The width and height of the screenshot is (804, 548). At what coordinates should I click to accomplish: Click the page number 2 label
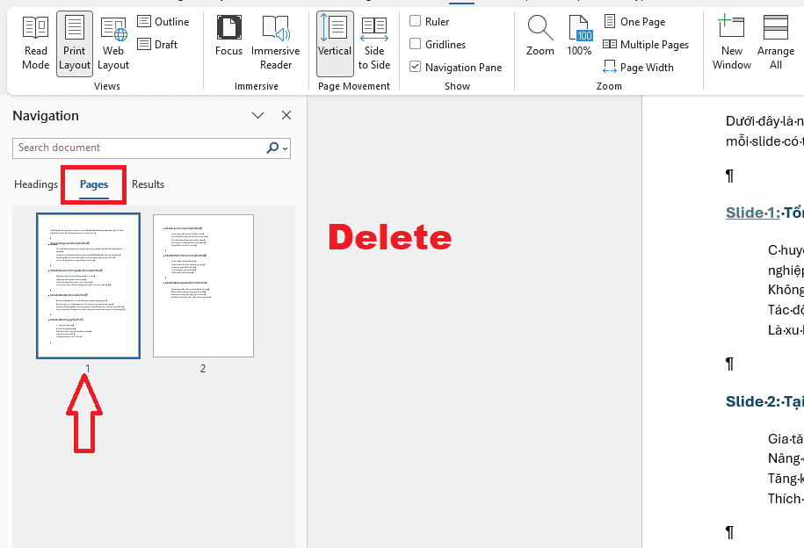203,369
